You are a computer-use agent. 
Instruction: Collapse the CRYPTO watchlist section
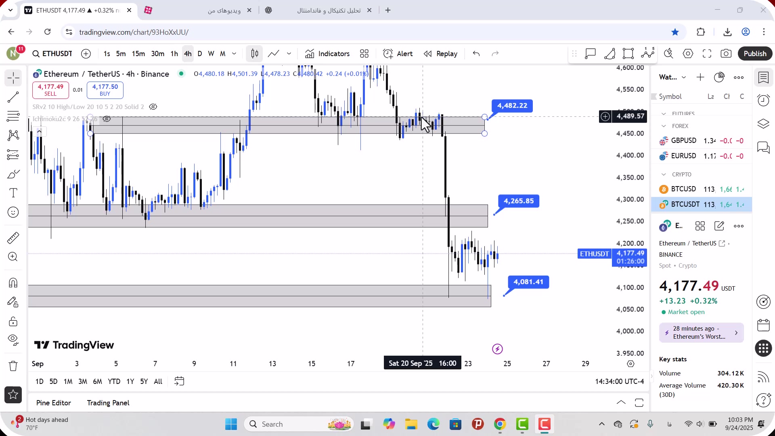(x=664, y=175)
